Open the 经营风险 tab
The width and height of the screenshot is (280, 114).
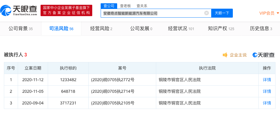[101, 29]
